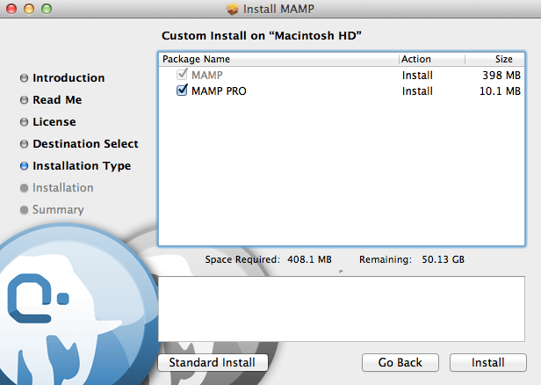Screen dimensions: 541x385
Task: Close the Install MAMP window
Action: click(x=11, y=9)
